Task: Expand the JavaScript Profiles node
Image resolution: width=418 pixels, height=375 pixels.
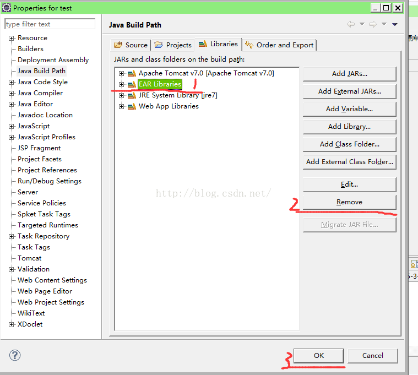Action: coord(11,137)
